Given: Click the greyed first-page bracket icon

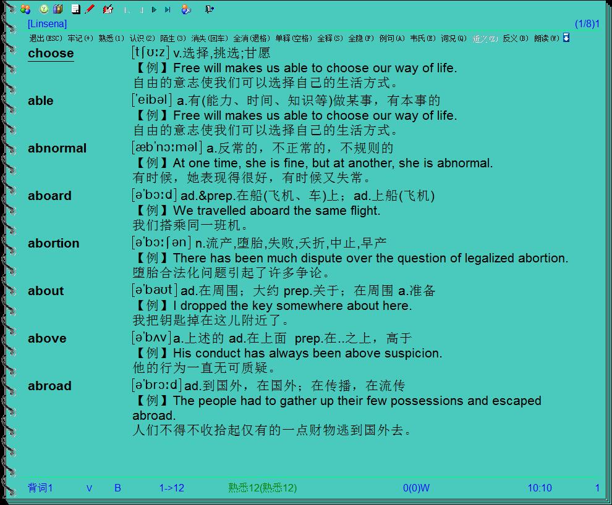Looking at the screenshot, I should [127, 10].
